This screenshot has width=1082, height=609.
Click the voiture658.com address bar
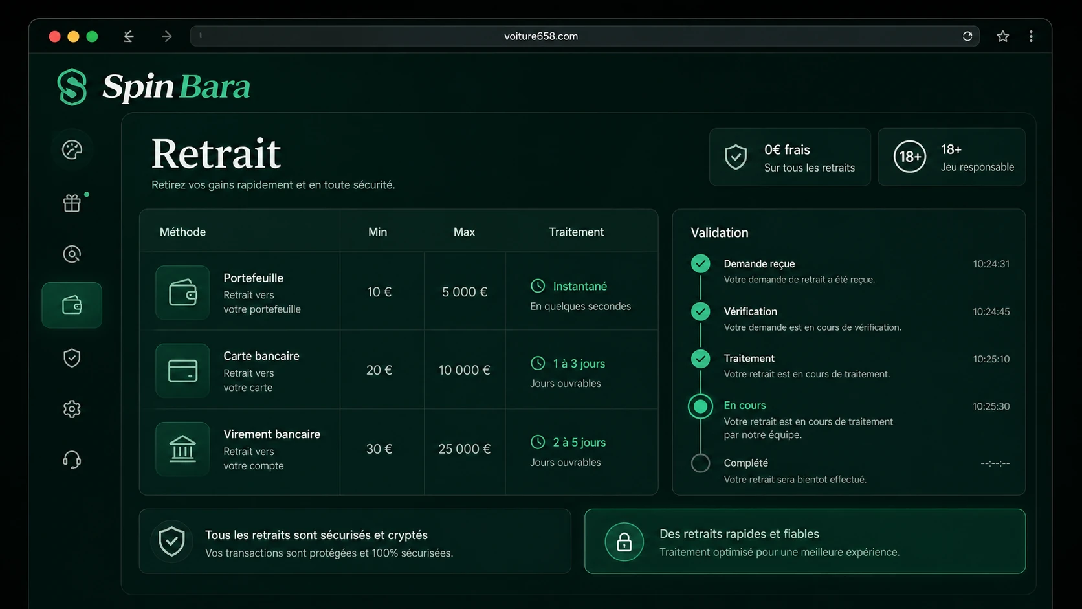pos(584,36)
